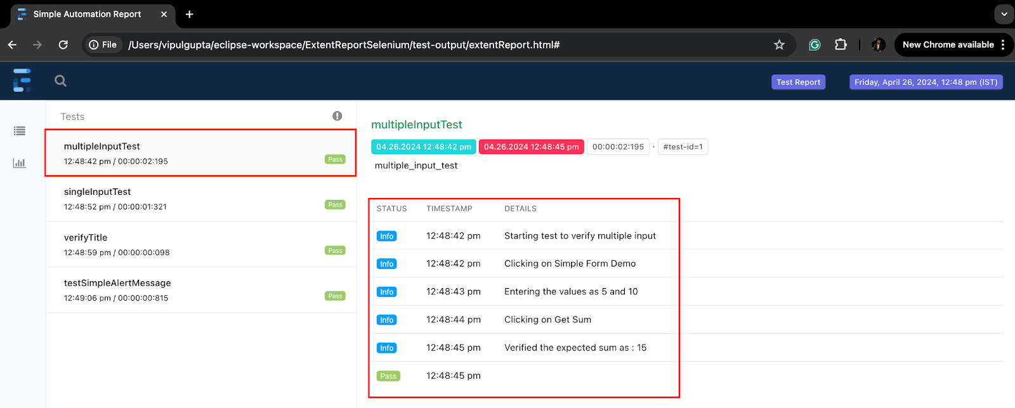
Task: Click the #test-id=1 badge
Action: click(x=683, y=147)
